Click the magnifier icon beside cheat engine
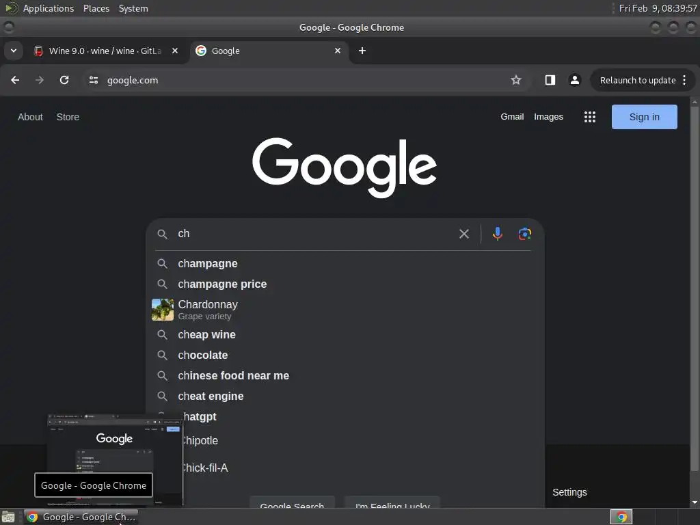The height and width of the screenshot is (525, 700). point(163,396)
